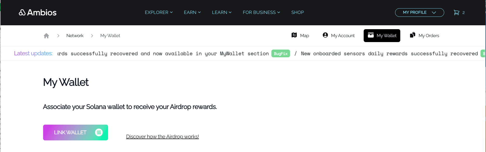The width and height of the screenshot is (486, 152).
Task: Expand the EXPLORER dropdown
Action: pyautogui.click(x=157, y=12)
